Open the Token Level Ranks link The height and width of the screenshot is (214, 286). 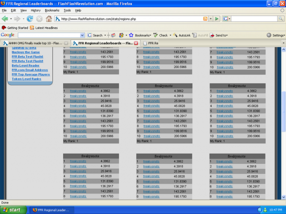pyautogui.click(x=26, y=79)
